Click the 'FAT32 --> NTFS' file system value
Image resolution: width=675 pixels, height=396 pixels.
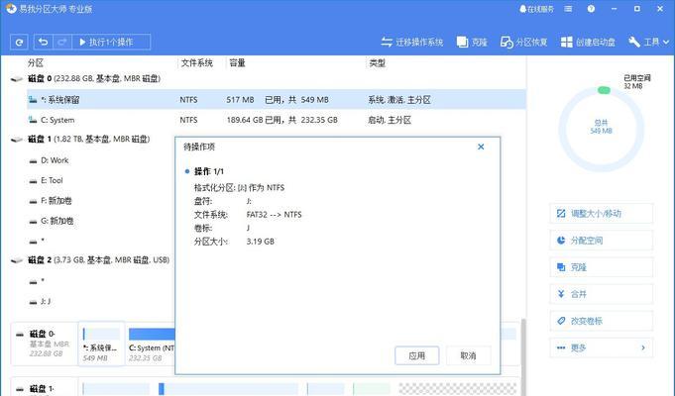tap(274, 214)
